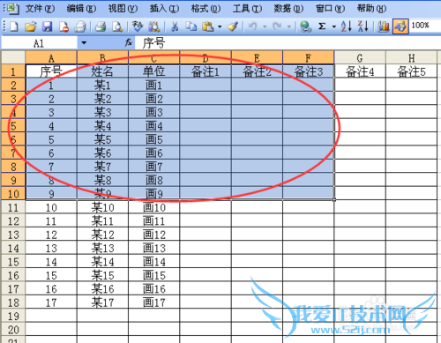Open the 格式(O) menu
The height and width of the screenshot is (343, 441).
point(206,9)
